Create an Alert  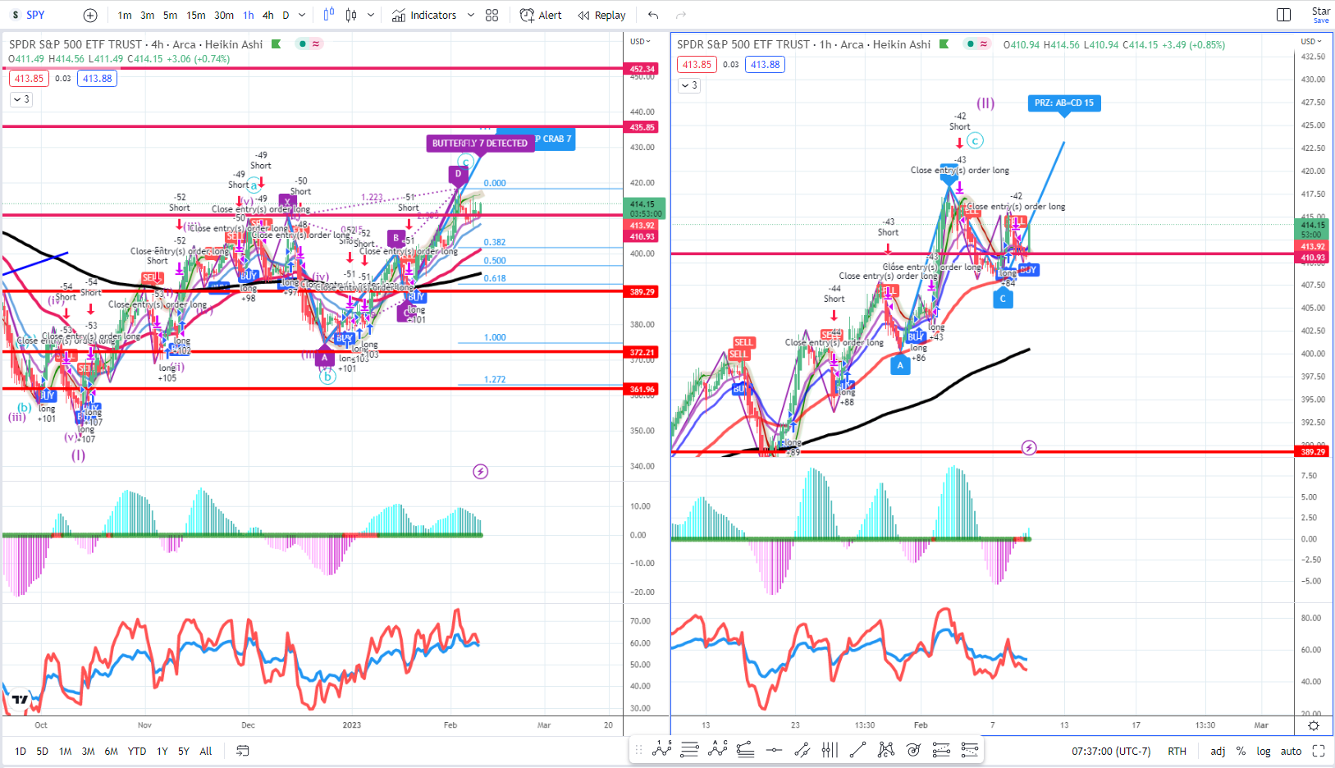[541, 15]
